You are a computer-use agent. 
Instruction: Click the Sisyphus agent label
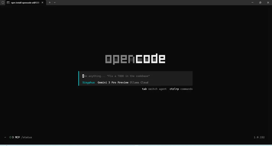coord(88,82)
